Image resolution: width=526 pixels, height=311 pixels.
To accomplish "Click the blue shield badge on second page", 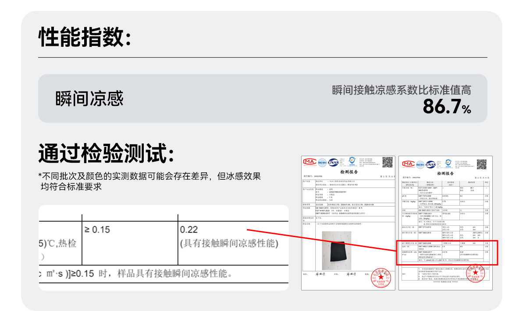I will click(x=448, y=163).
